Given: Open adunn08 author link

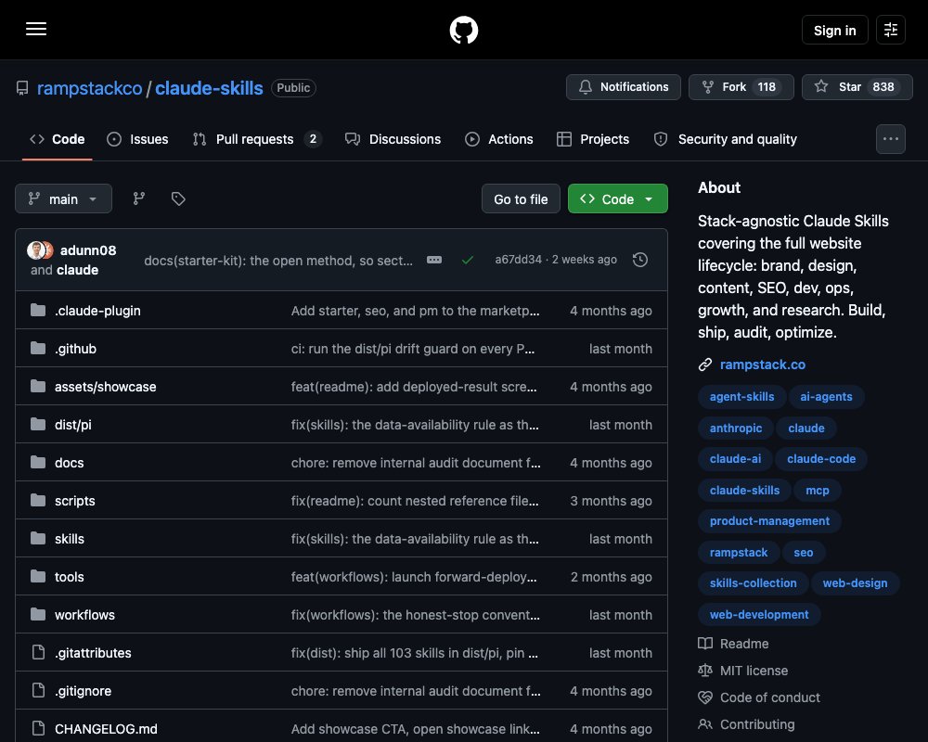Looking at the screenshot, I should point(88,250).
